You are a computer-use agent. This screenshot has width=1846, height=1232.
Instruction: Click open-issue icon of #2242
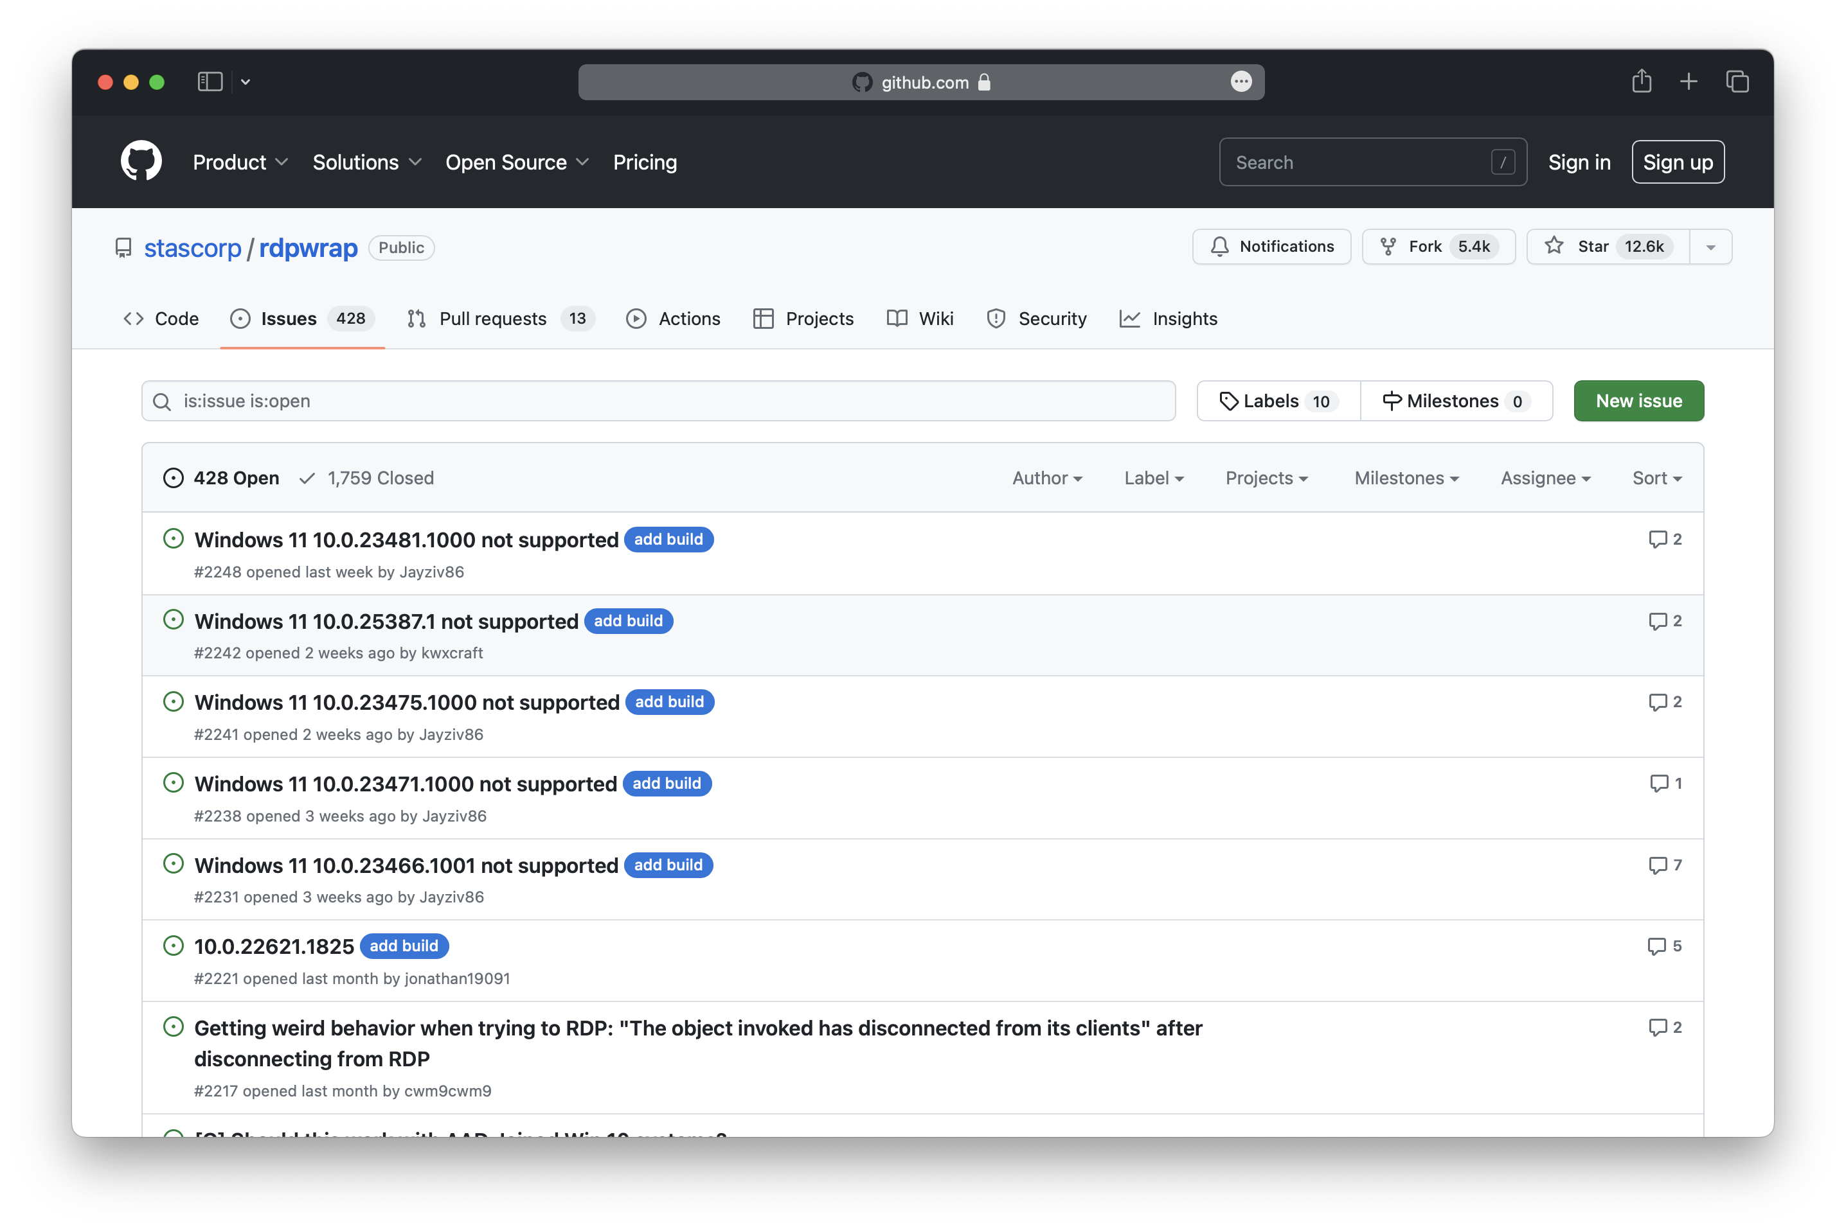(173, 620)
